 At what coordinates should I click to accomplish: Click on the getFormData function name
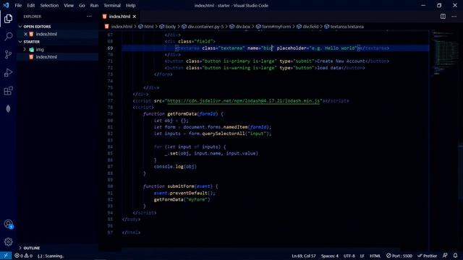coord(182,114)
